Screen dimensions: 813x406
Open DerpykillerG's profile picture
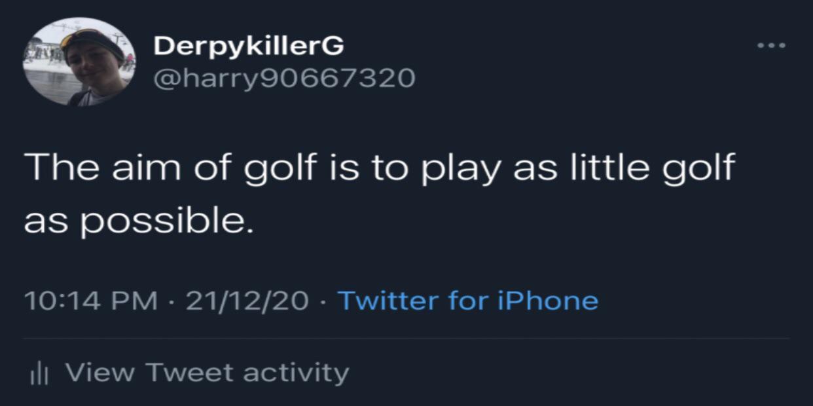(x=79, y=62)
